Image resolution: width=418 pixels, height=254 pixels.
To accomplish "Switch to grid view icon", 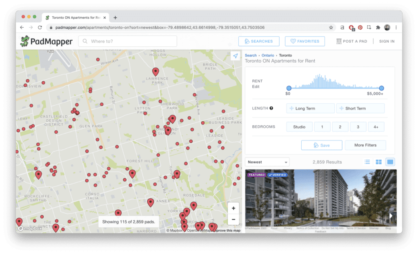I will (378, 162).
